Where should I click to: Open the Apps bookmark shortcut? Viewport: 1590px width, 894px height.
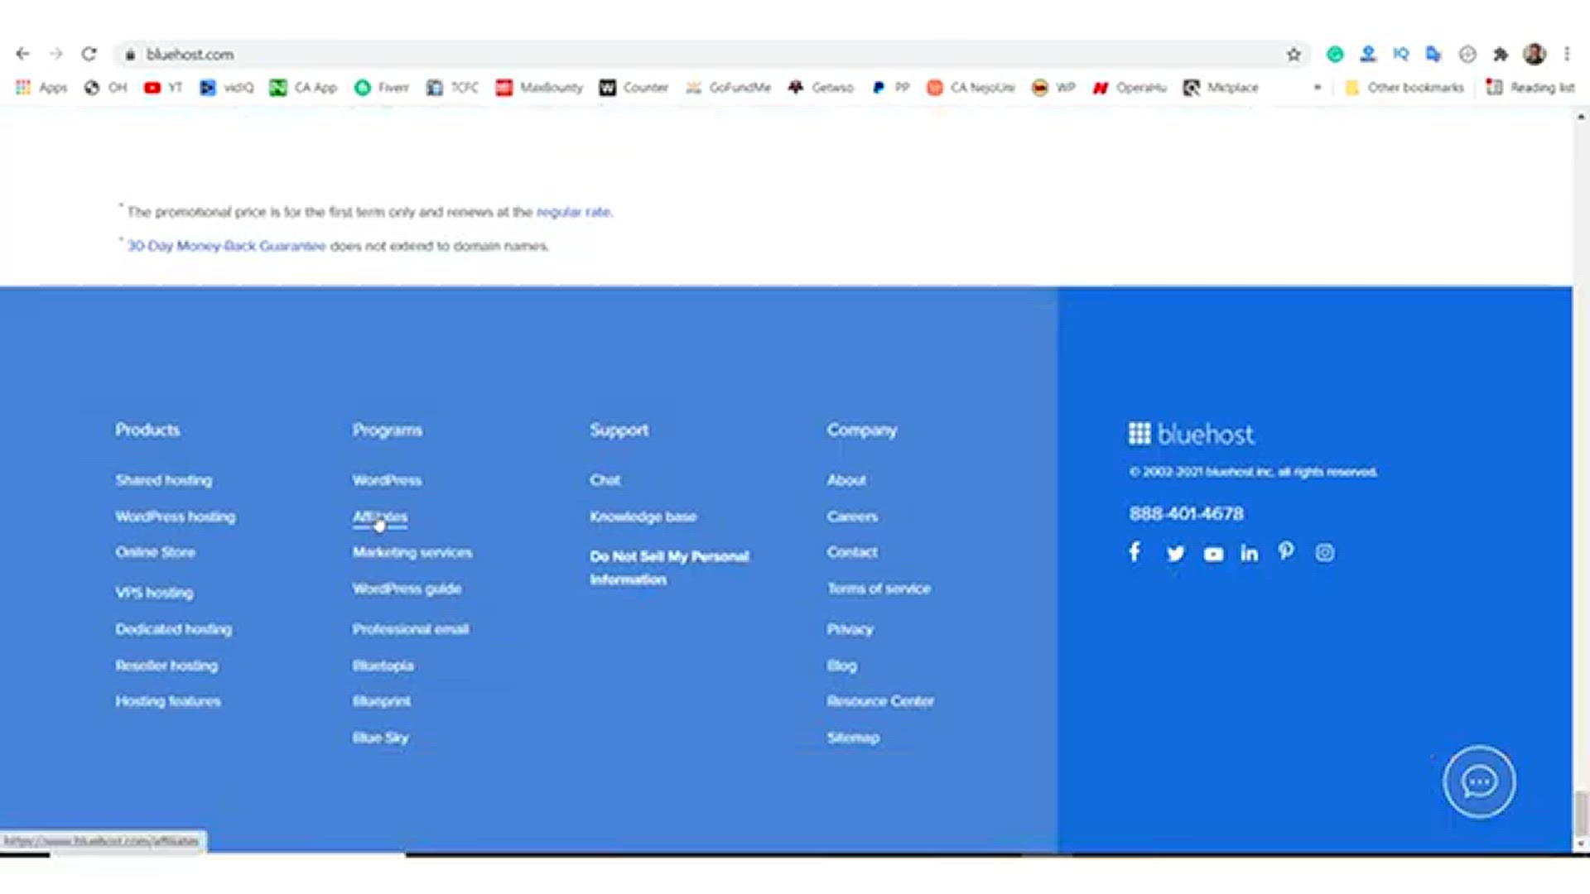pyautogui.click(x=41, y=87)
